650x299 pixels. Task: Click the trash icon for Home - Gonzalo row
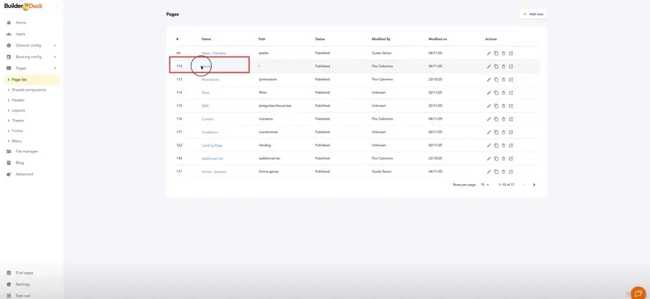click(x=503, y=172)
